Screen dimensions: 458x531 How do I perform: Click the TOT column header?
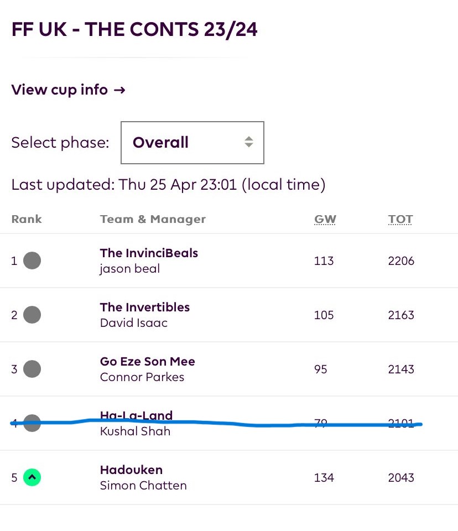(x=400, y=219)
